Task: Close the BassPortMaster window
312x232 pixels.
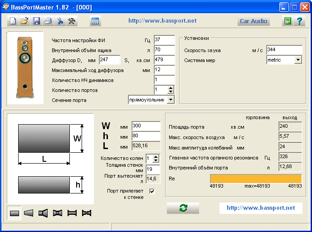Action: [305, 7]
